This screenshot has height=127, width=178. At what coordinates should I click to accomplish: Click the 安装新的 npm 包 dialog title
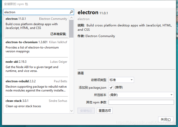click(16, 4)
